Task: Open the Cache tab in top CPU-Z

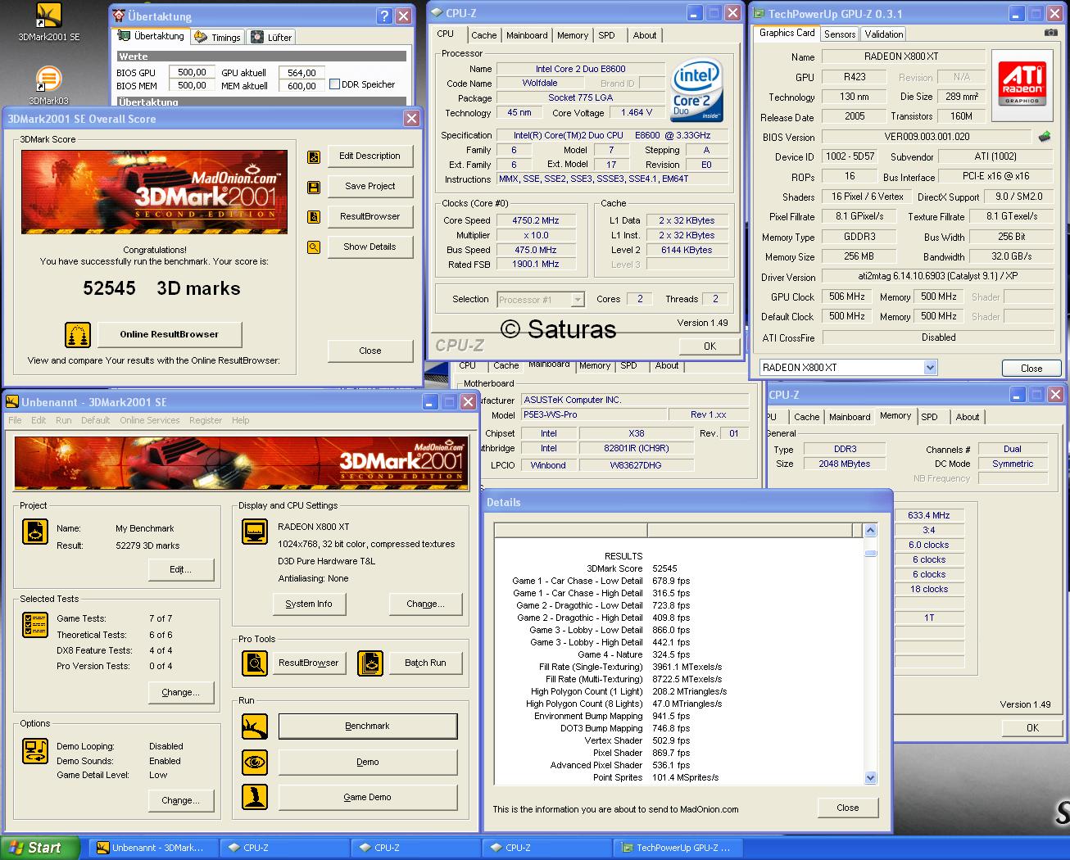Action: 484,35
